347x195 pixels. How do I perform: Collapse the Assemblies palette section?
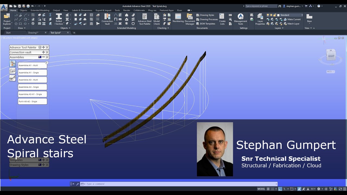coord(43,57)
